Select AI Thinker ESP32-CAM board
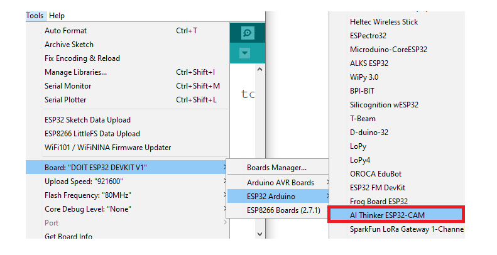 pos(396,215)
